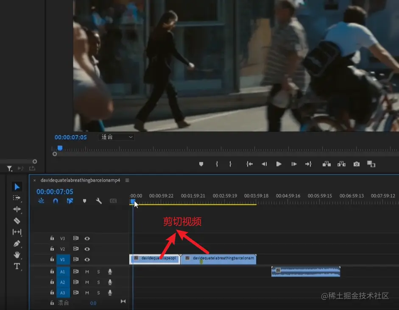
Task: Toggle V3 track output eye
Action: pyautogui.click(x=87, y=238)
